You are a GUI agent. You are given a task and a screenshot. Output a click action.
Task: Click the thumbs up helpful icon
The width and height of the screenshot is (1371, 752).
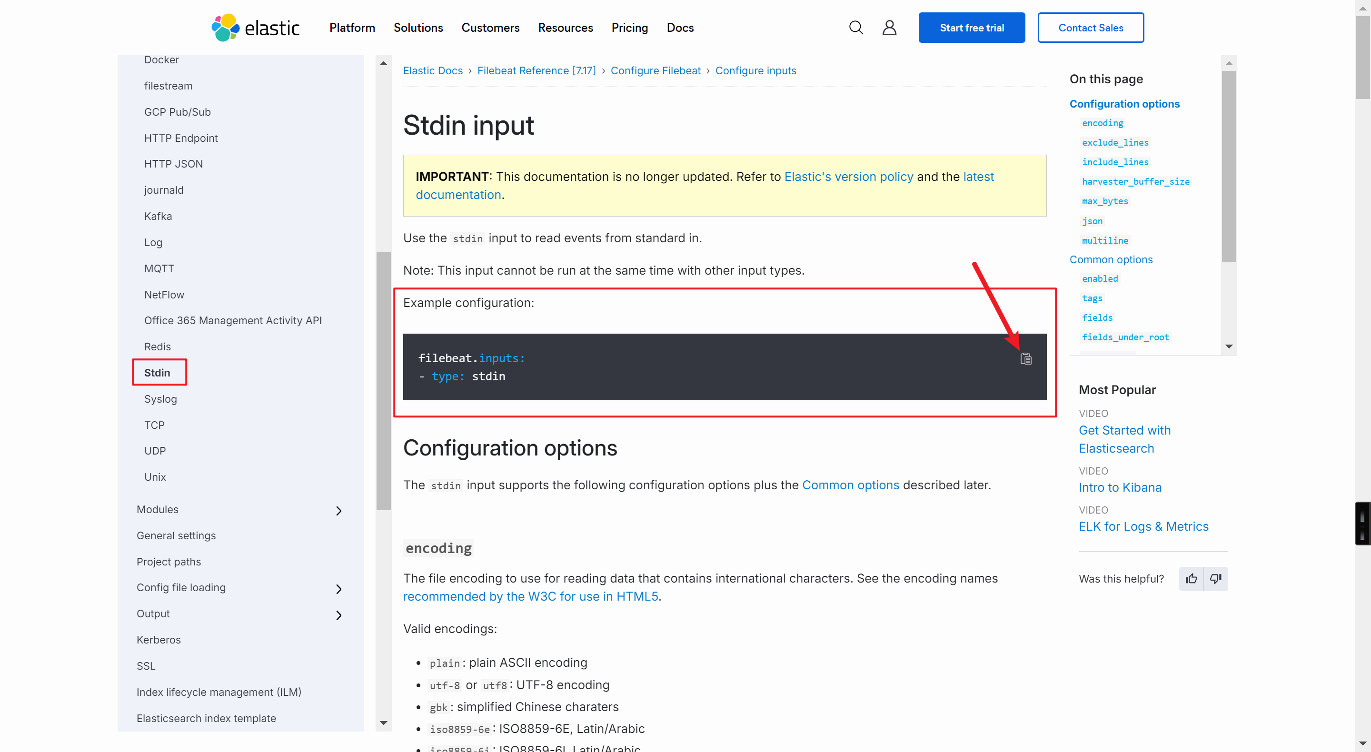1191,578
